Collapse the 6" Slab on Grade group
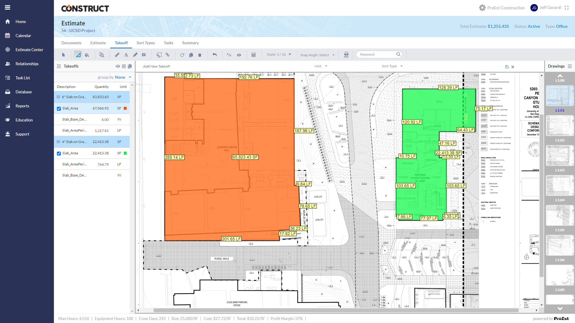This screenshot has width=575, height=323. click(58, 97)
